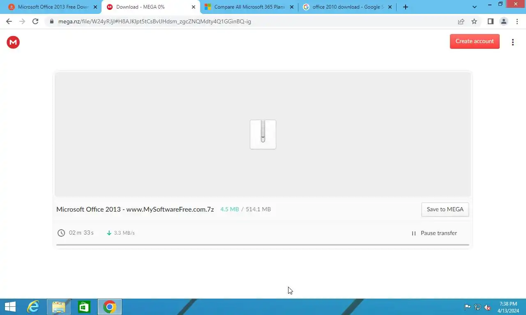Click the file name Microsoft Office 2013 text
This screenshot has height=315, width=526.
coord(135,209)
